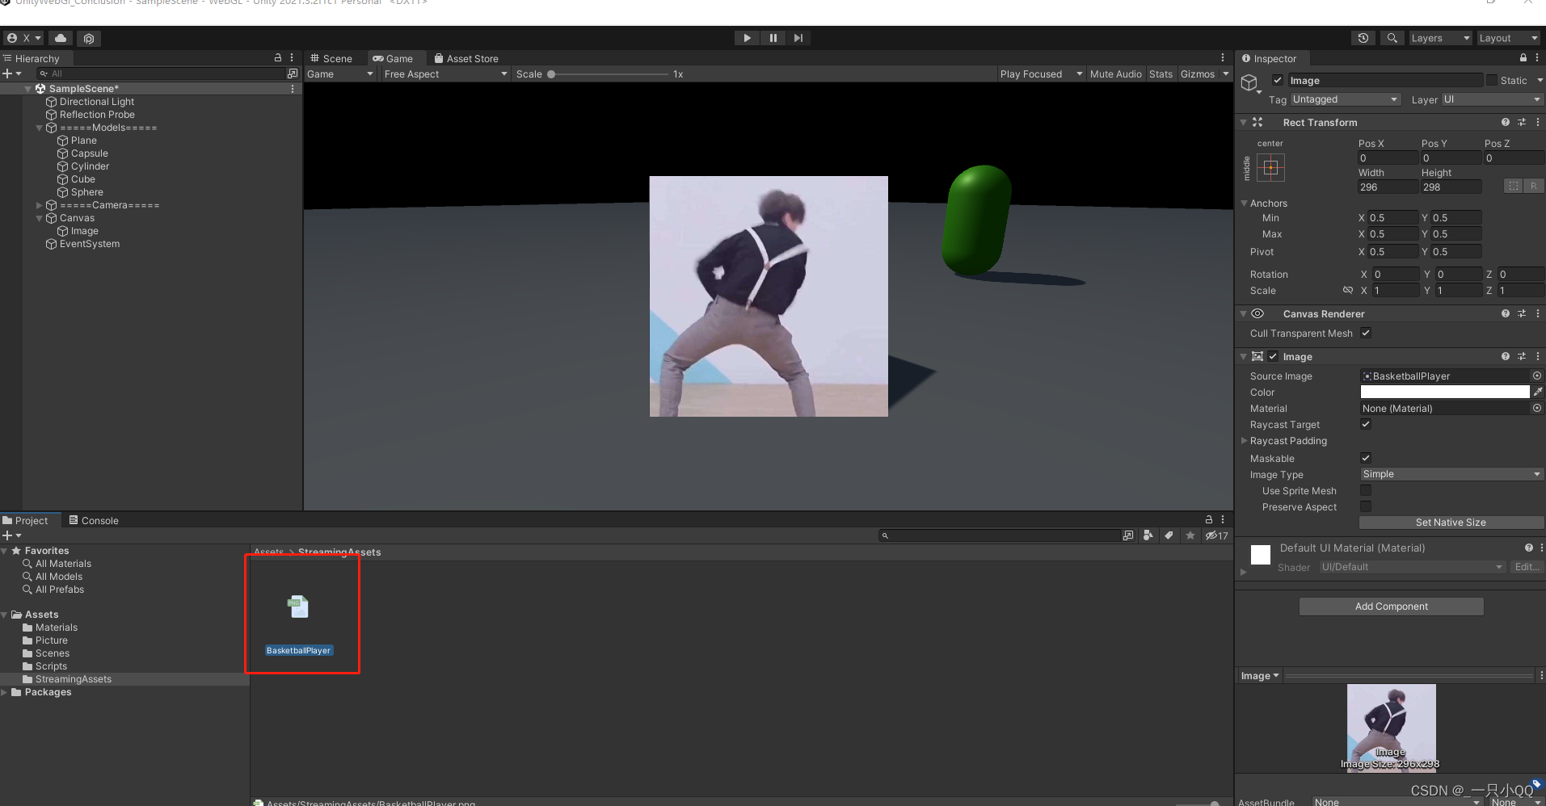
Task: Open the Layer dropdown showing UI
Action: click(1493, 99)
